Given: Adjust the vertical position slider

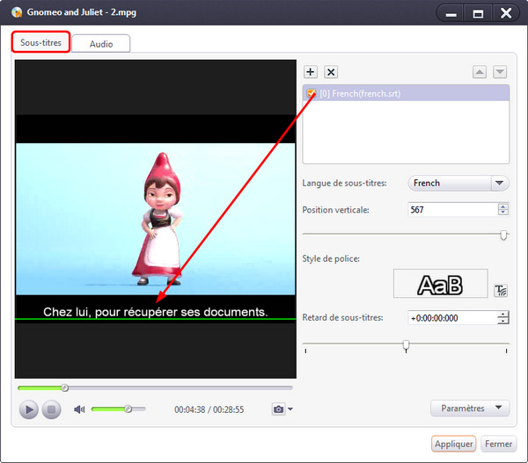Looking at the screenshot, I should tap(503, 235).
